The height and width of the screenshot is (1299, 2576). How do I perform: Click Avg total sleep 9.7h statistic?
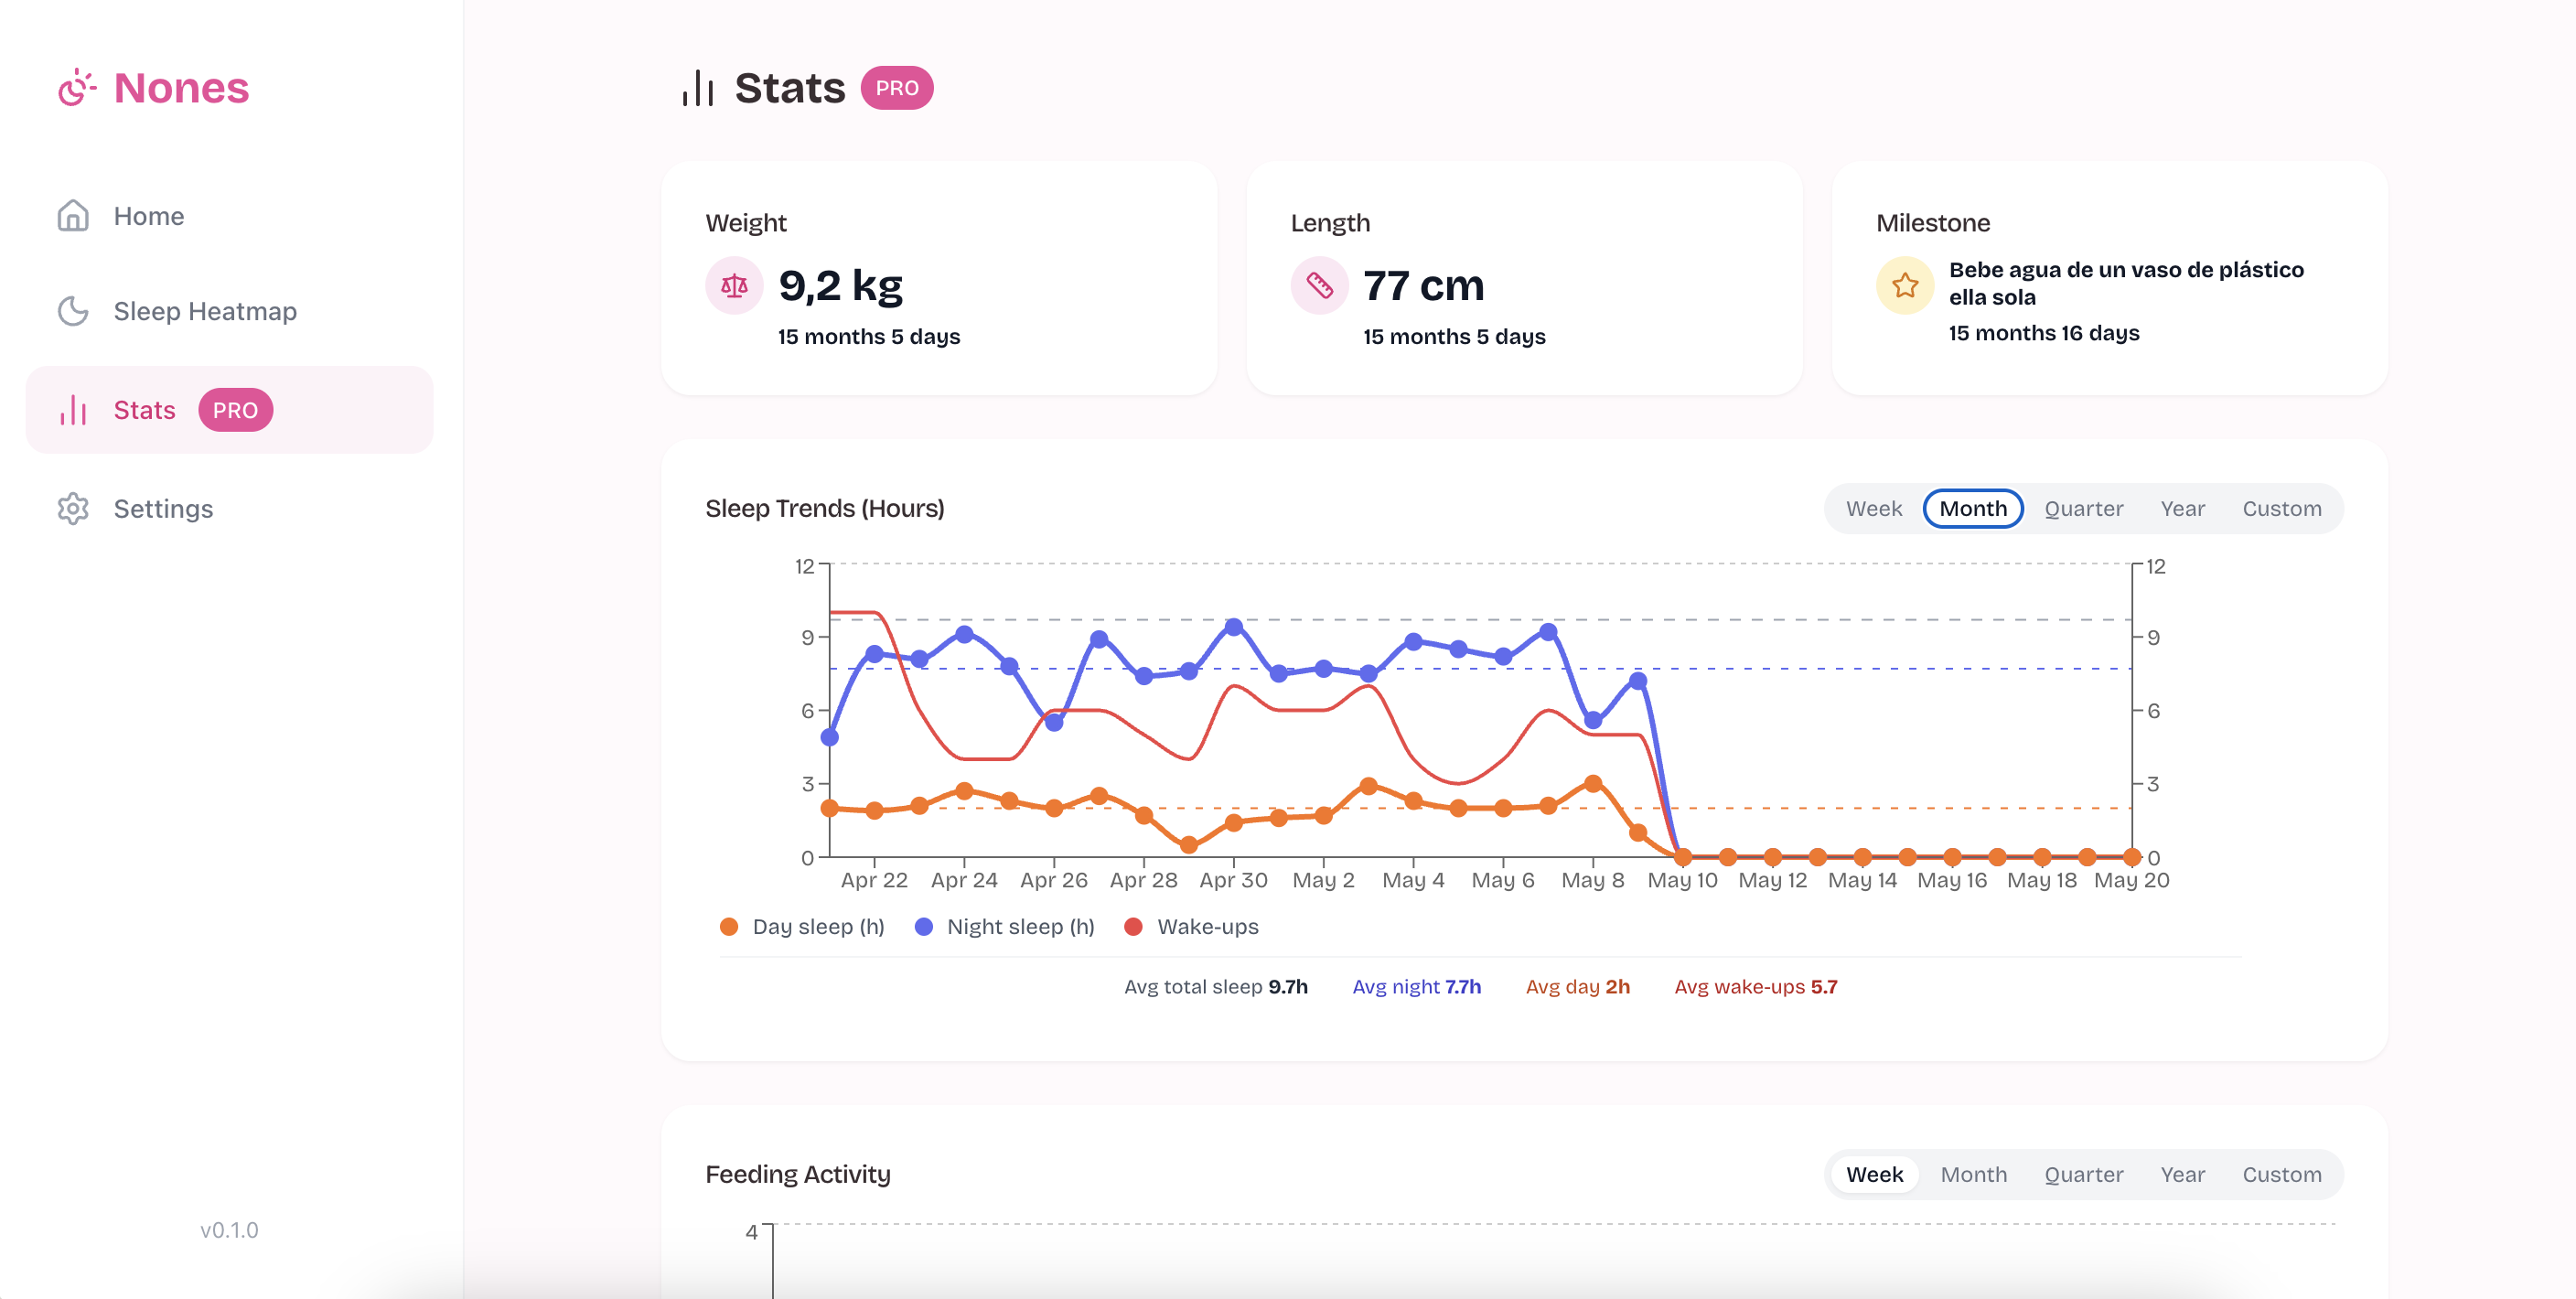[x=1215, y=987]
